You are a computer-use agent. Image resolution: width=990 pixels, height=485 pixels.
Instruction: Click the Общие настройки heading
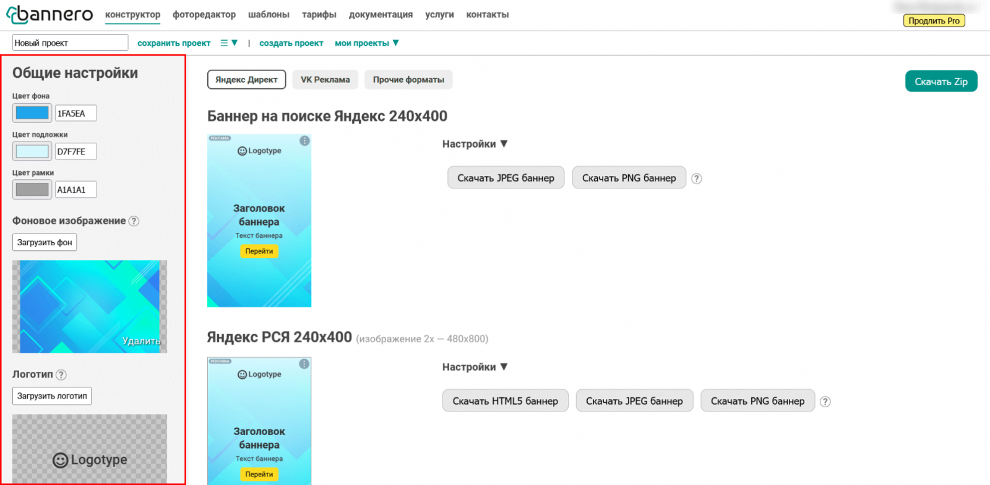[75, 73]
